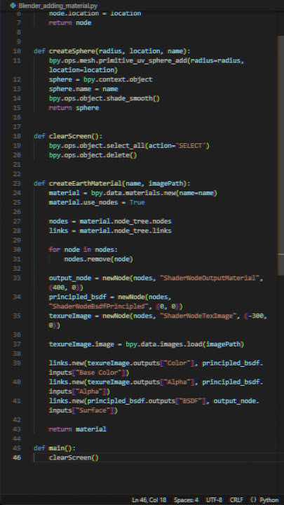Click 'bpy.ops.object.shade_smooth()' line
Screen dimensions: 284x505
104,98
